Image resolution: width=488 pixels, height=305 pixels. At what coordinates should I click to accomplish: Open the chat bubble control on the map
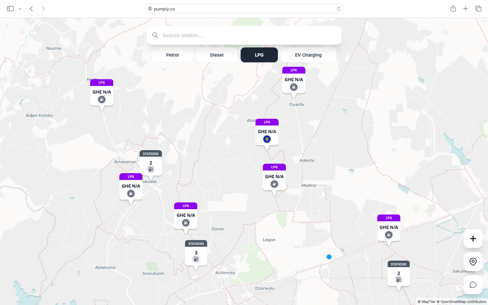click(x=473, y=285)
